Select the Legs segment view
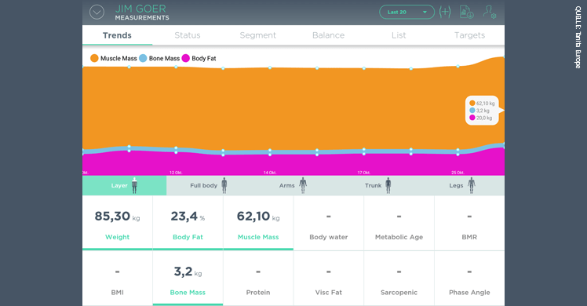This screenshot has height=306, width=587. [462, 185]
